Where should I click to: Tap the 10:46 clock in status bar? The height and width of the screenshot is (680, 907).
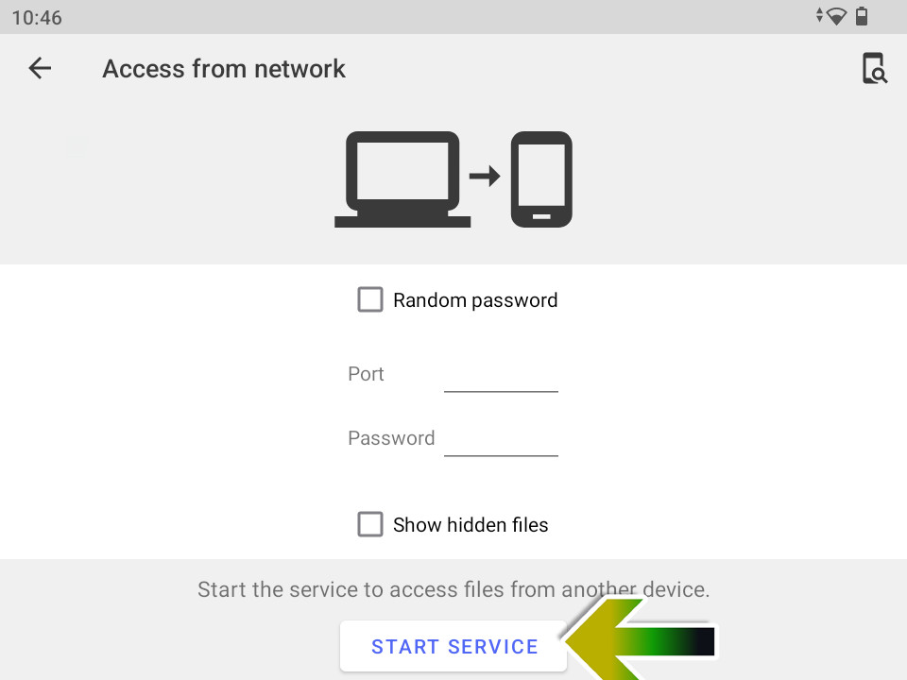coord(37,17)
